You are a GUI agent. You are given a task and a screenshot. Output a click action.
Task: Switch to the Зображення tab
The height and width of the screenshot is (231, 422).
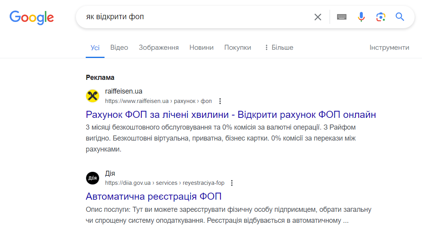(x=158, y=47)
